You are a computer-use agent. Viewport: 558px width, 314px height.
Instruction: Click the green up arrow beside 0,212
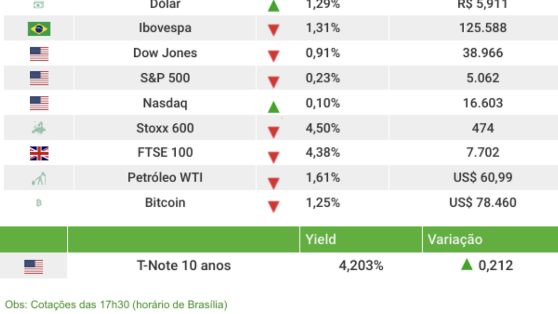[466, 264]
